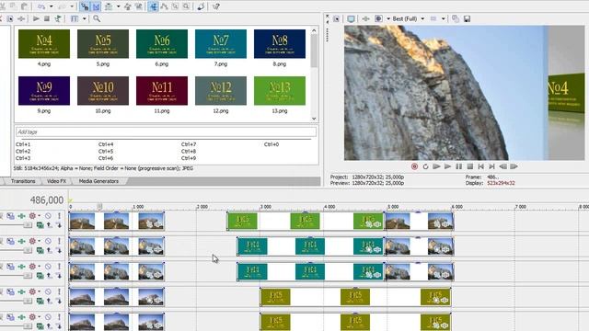Click media list scrollbar up arrow
The width and height of the screenshot is (589, 331).
coord(314,30)
